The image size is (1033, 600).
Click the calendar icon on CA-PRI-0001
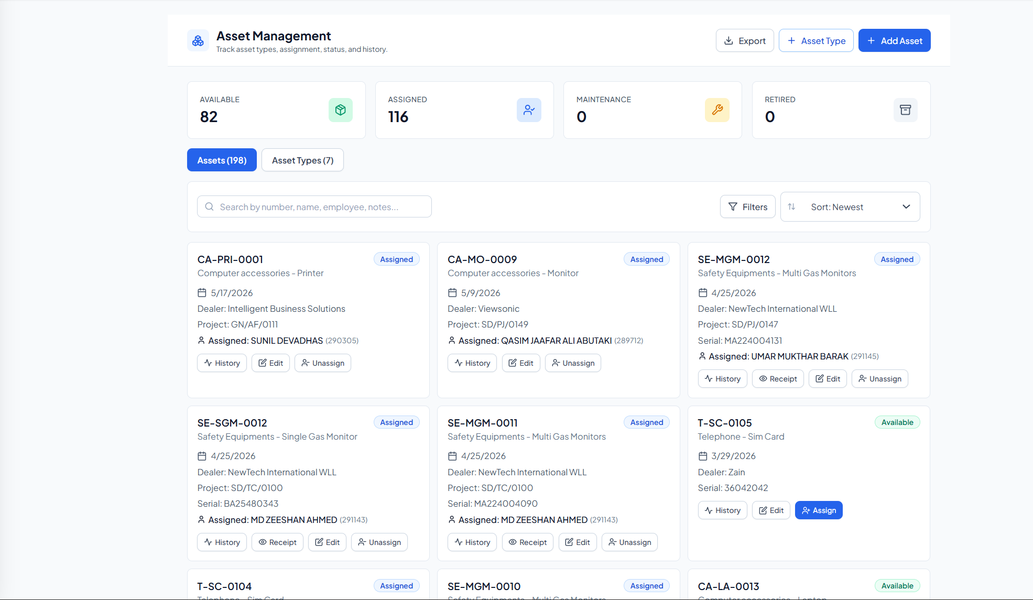pyautogui.click(x=202, y=292)
